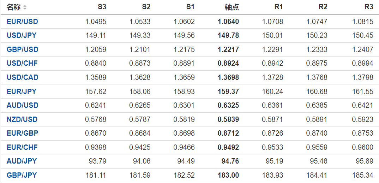
Task: Click the 名称 column header
Action: (x=13, y=7)
